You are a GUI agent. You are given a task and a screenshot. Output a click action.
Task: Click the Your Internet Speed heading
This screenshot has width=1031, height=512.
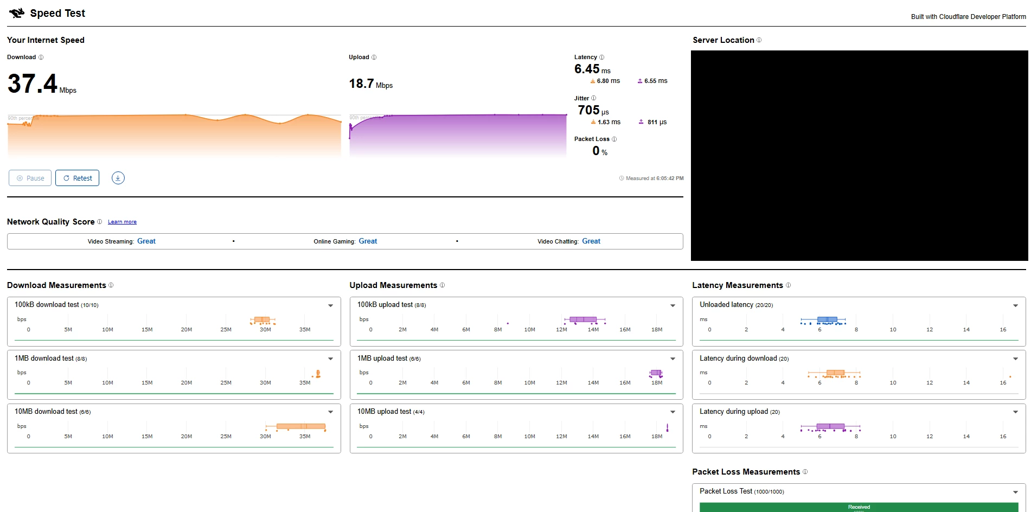click(46, 40)
